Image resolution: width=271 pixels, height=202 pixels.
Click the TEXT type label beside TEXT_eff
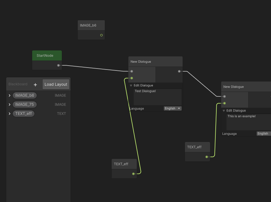[x=61, y=114]
